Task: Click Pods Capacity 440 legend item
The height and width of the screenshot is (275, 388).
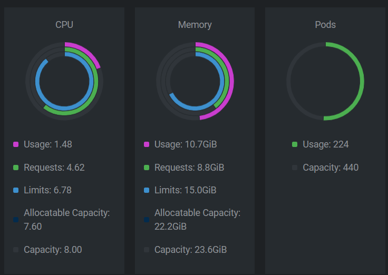Action: coord(325,168)
